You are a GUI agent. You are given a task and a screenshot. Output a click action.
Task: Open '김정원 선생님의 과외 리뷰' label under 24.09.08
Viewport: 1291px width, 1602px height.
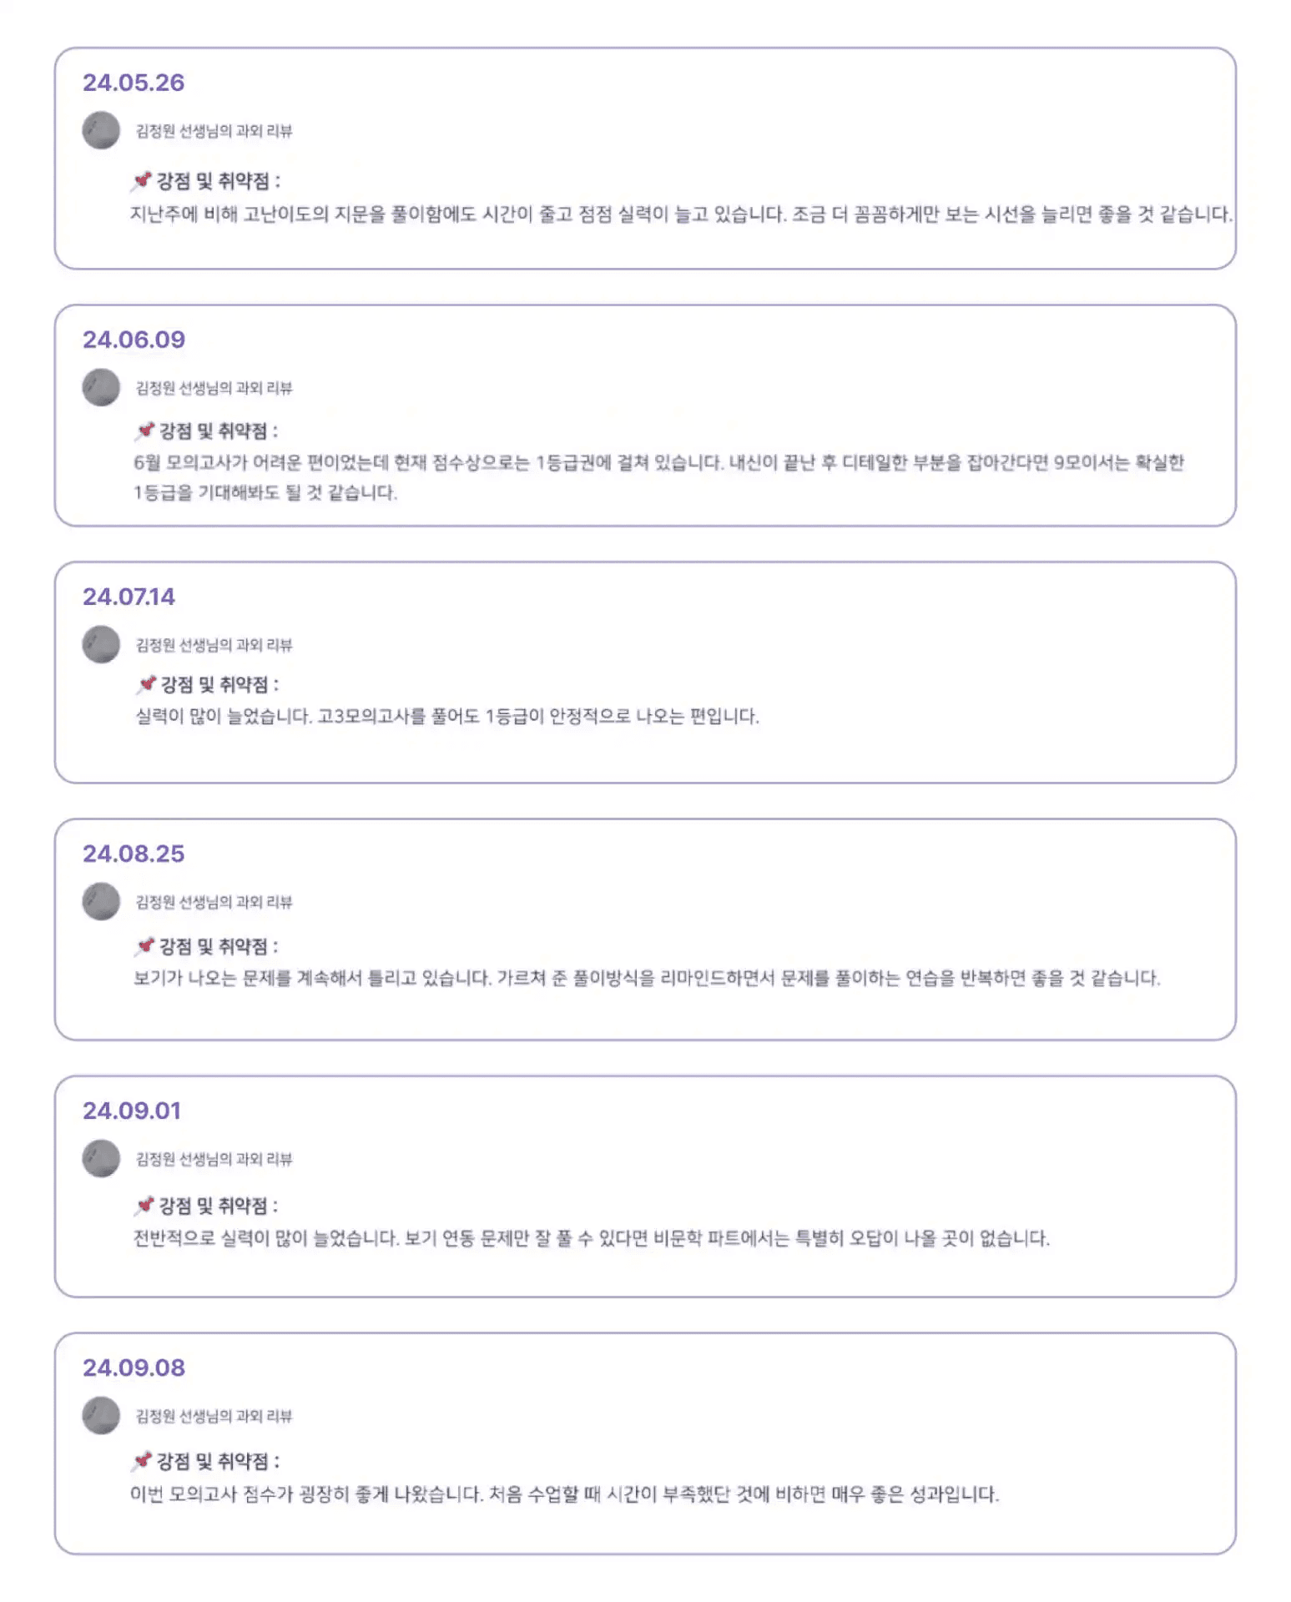(x=214, y=1416)
